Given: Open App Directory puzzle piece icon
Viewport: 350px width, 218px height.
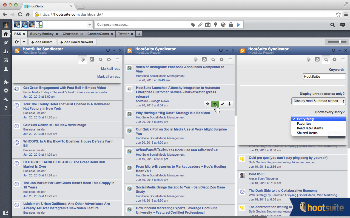Looking at the screenshot, I should tap(6, 82).
